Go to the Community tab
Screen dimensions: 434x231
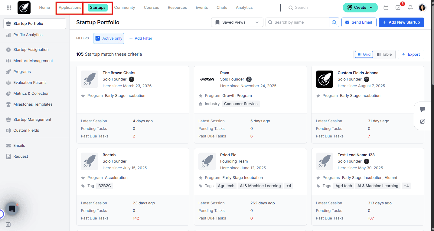coord(125,8)
